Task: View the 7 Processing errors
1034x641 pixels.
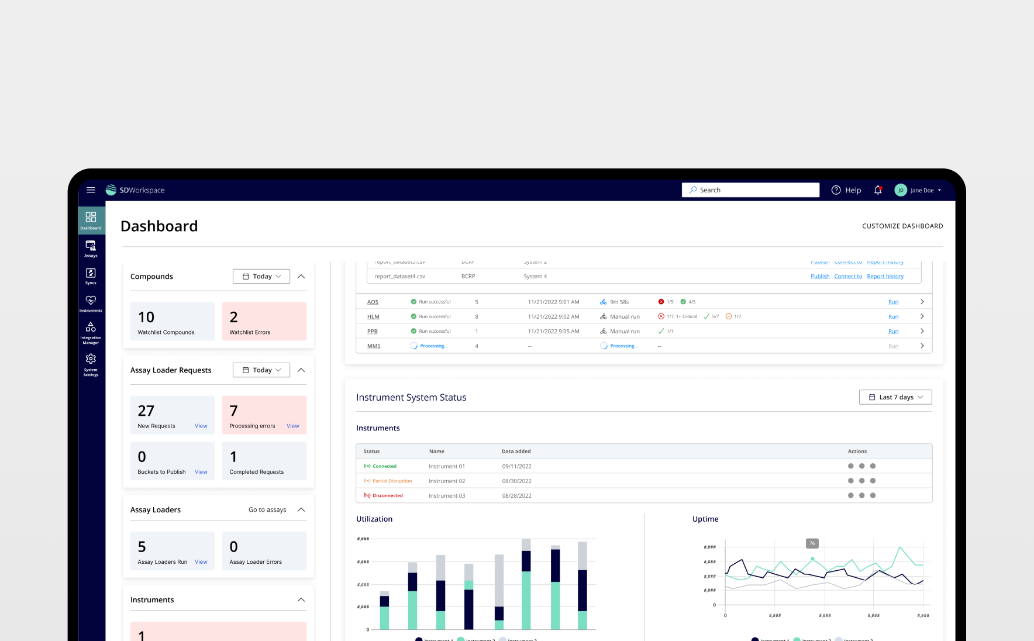Action: pos(293,426)
